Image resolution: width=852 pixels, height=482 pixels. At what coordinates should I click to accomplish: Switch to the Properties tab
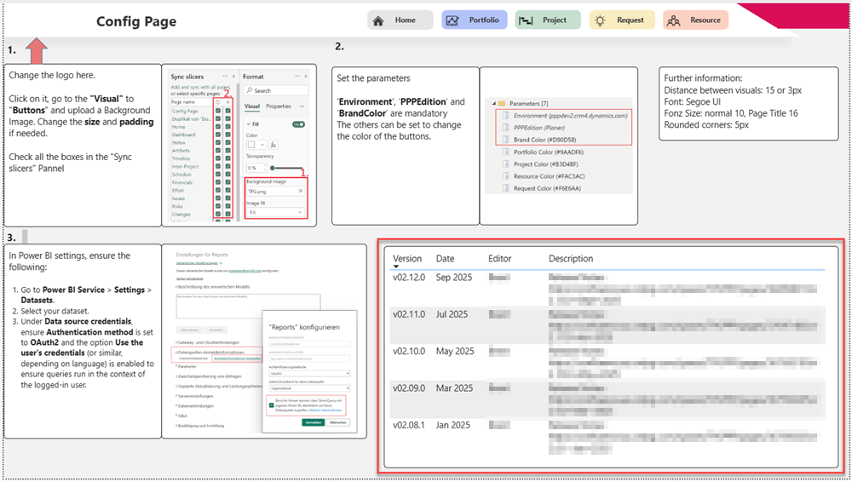279,106
